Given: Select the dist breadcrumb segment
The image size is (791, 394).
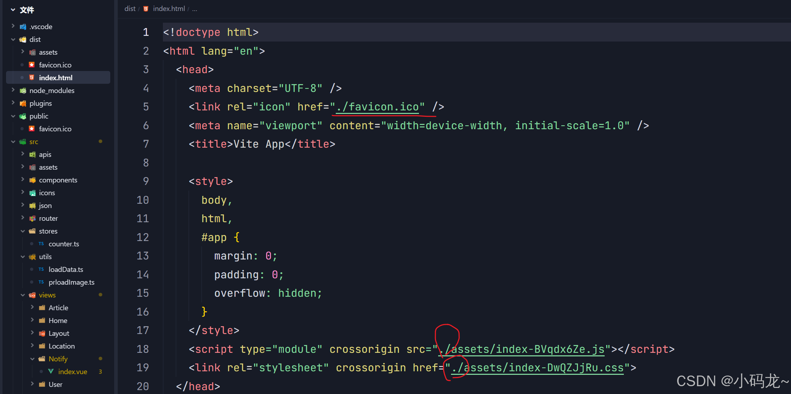Looking at the screenshot, I should click(130, 9).
